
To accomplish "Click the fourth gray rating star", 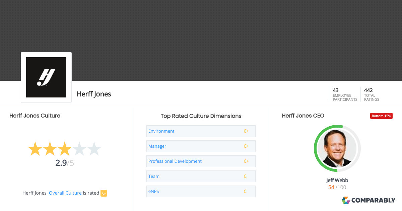I will tap(79, 149).
